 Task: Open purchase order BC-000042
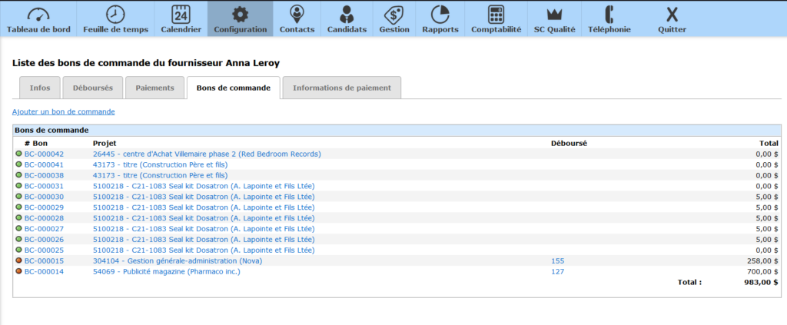(44, 154)
